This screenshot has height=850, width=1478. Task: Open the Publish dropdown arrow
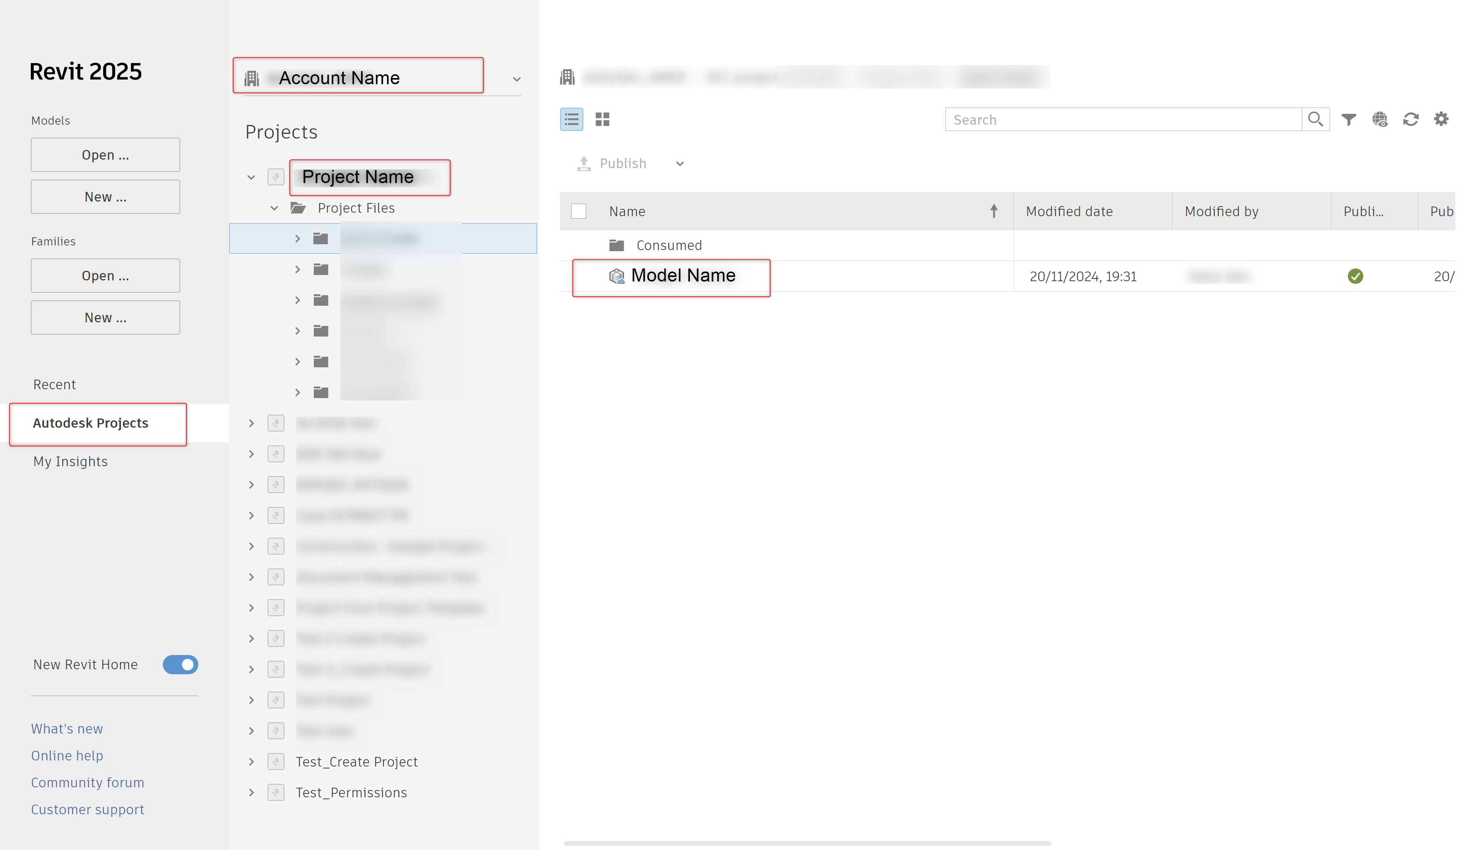[x=680, y=163]
